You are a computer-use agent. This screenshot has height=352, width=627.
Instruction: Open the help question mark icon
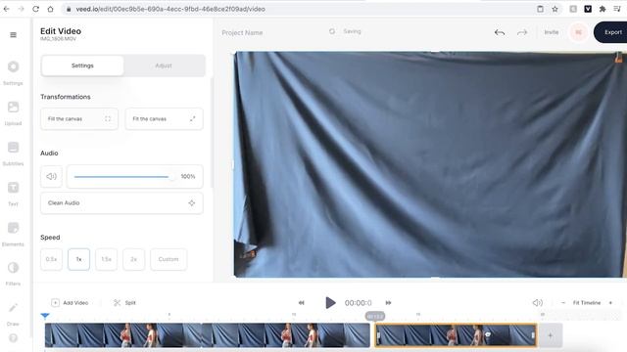pos(13,338)
